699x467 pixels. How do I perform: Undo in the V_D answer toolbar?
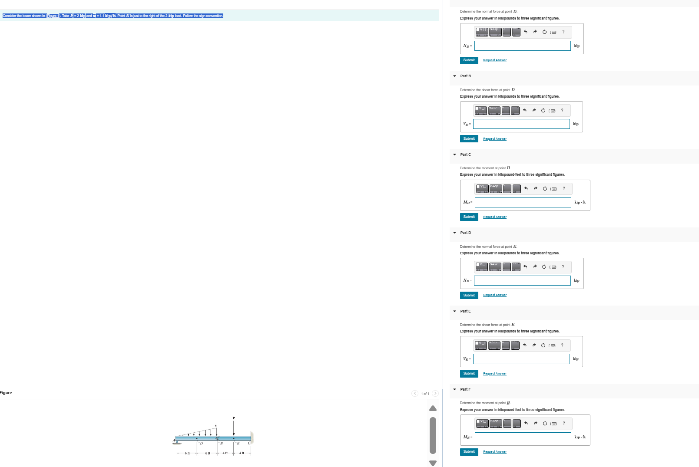coord(525,110)
